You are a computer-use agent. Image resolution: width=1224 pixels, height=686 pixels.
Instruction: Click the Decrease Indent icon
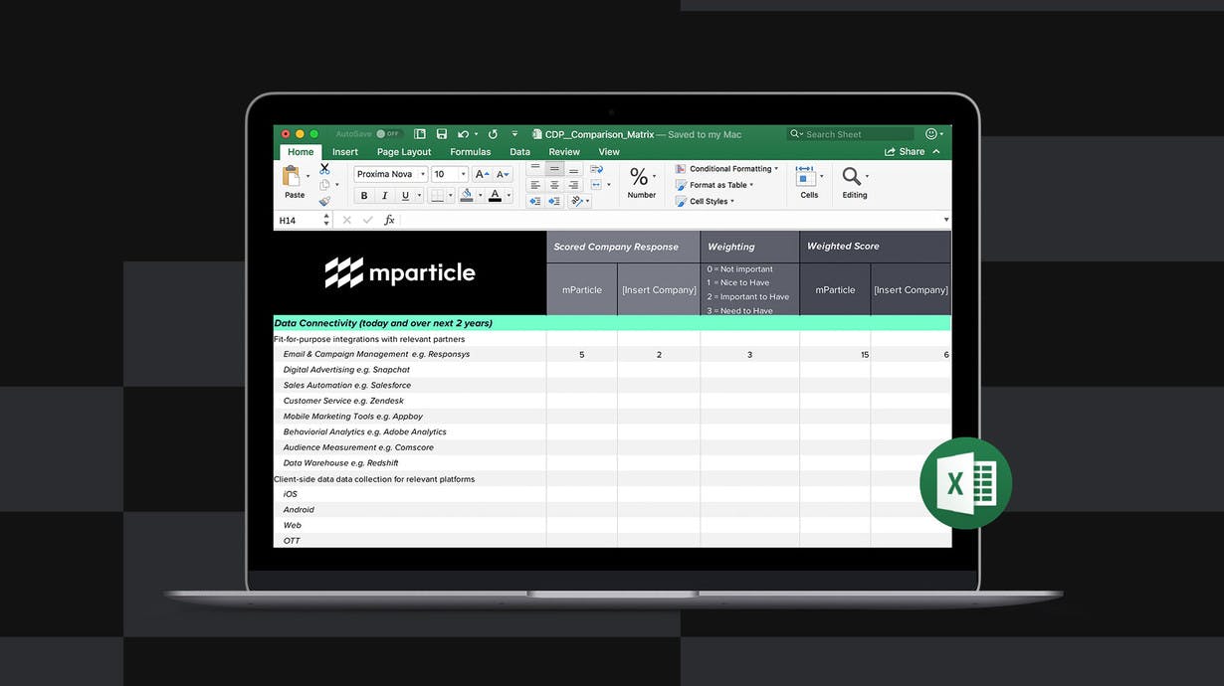click(x=535, y=201)
